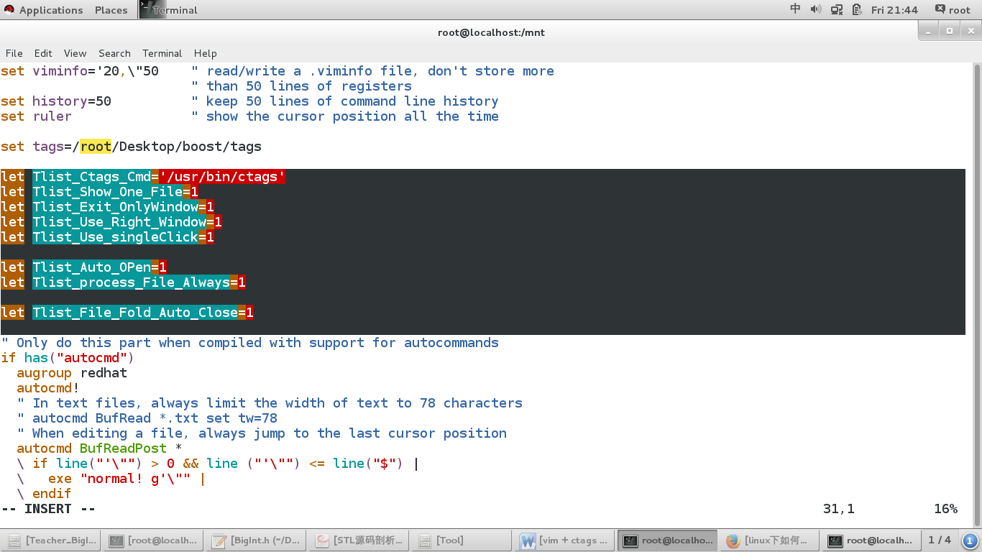Viewport: 982px width, 552px height.
Task: Click on Tlist_Auto_OPen variable
Action: point(91,267)
